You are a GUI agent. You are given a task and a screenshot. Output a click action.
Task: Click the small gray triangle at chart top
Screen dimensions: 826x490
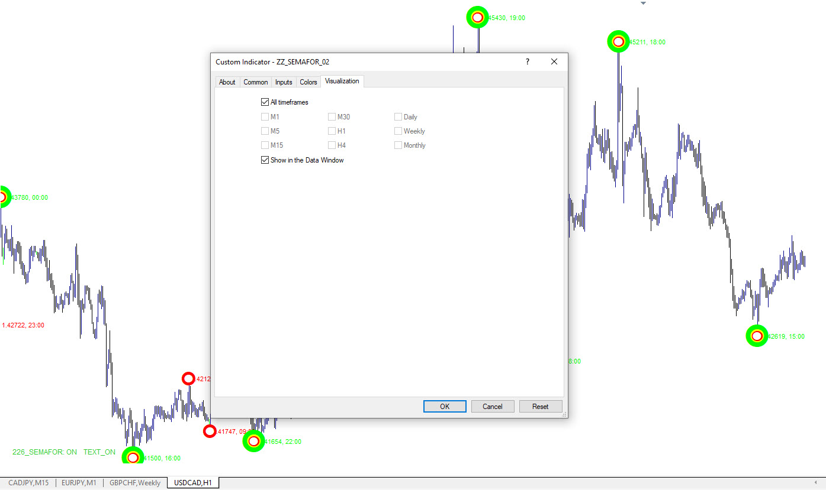pos(643,4)
